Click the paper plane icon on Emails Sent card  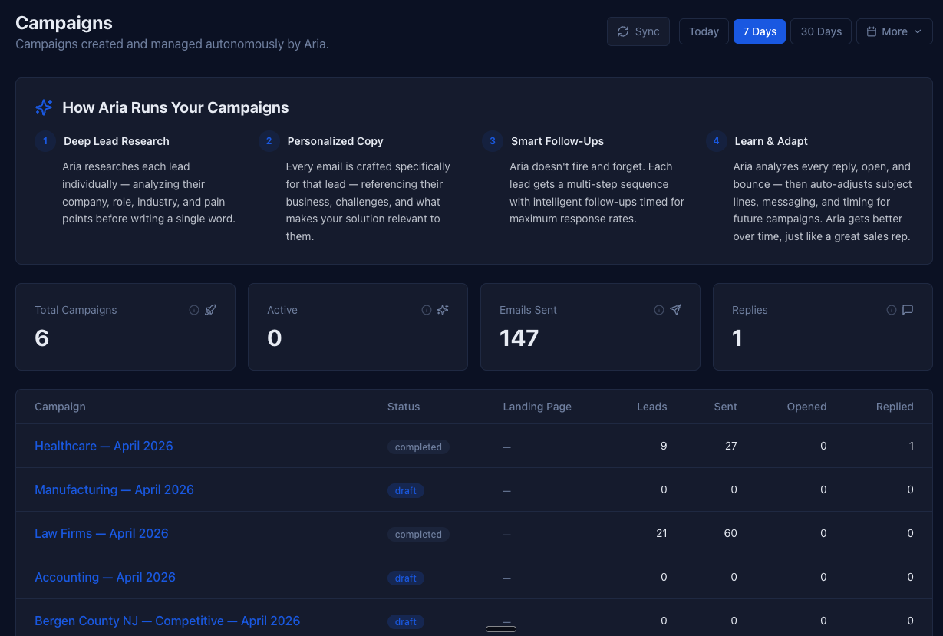675,309
